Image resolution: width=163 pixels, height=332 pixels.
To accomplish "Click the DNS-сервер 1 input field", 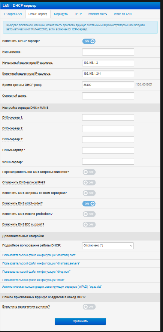I will (108, 117).
